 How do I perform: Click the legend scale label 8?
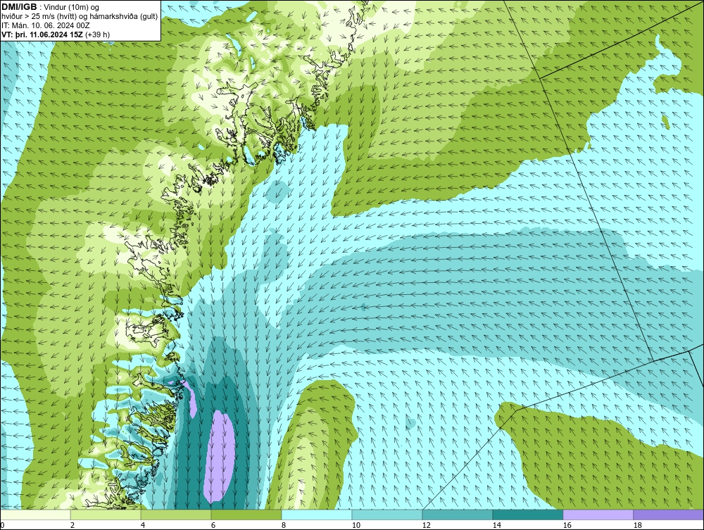click(284, 525)
